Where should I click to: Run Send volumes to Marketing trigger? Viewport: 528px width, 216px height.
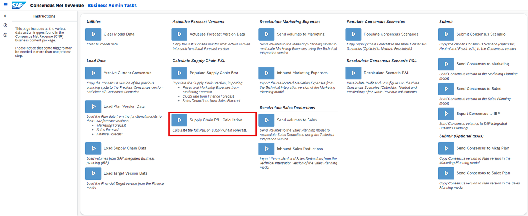267,34
